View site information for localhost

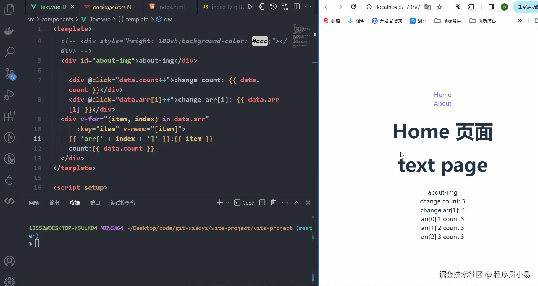click(x=369, y=7)
